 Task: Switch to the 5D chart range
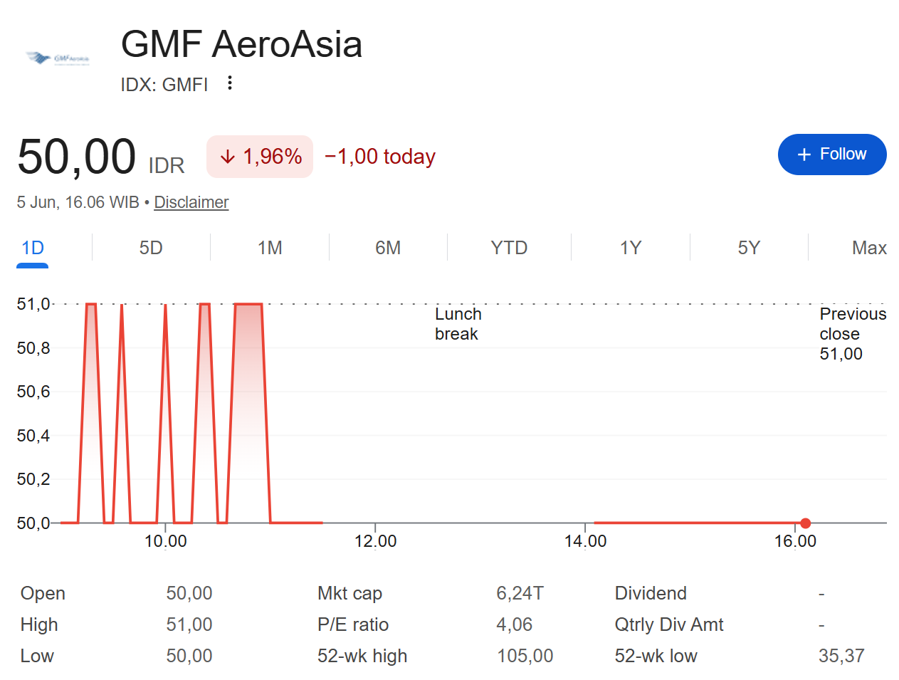(x=151, y=248)
